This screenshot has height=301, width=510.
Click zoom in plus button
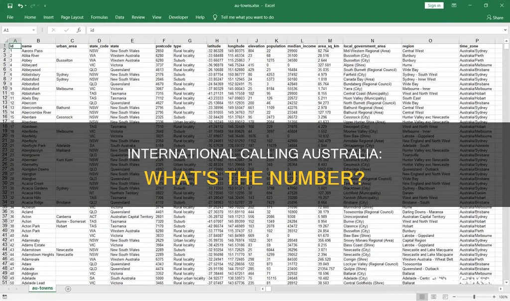[x=494, y=297]
